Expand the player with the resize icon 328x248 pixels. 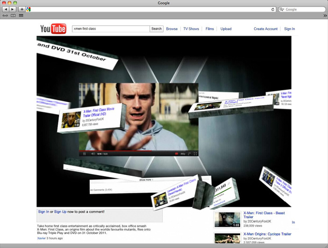tap(189, 154)
